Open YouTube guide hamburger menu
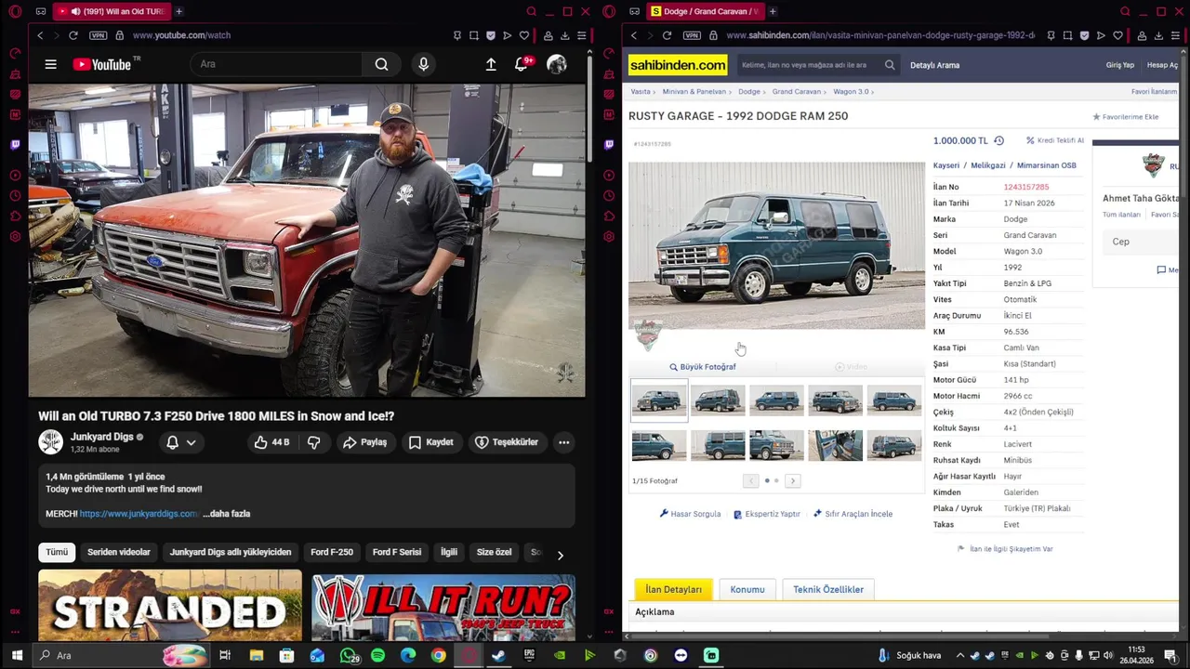1190x669 pixels. [51, 64]
